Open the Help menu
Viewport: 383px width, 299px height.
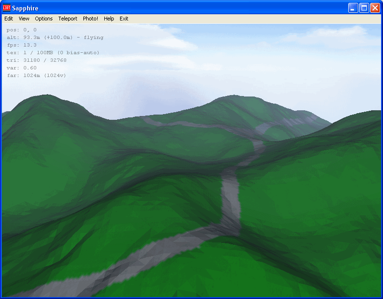pyautogui.click(x=109, y=19)
